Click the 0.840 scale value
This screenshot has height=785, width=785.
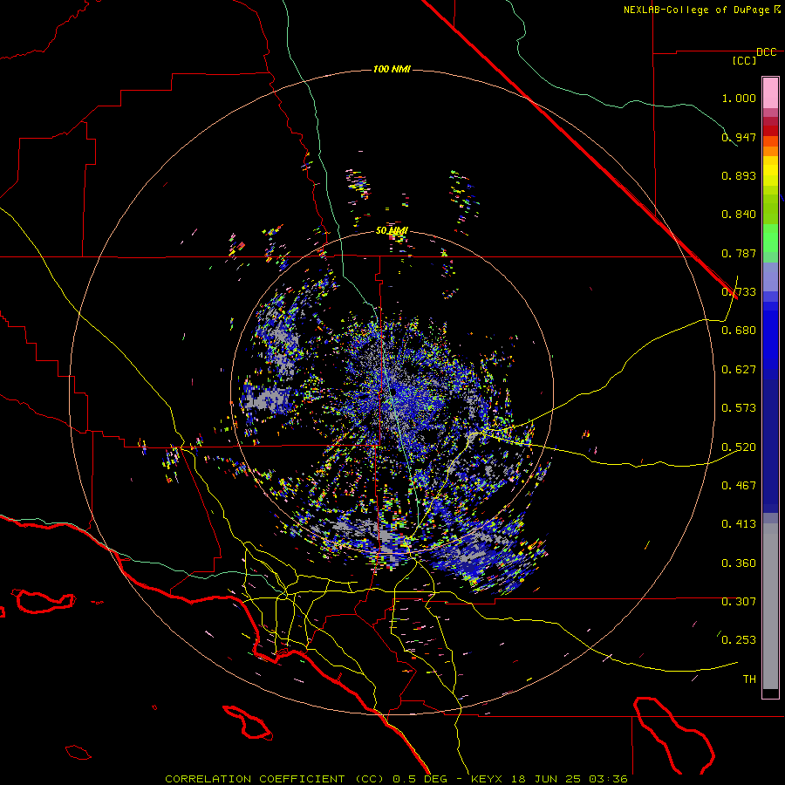[x=739, y=215]
